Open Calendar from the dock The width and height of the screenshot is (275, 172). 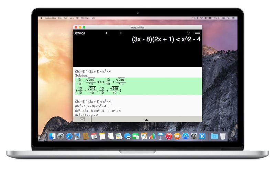94,136
